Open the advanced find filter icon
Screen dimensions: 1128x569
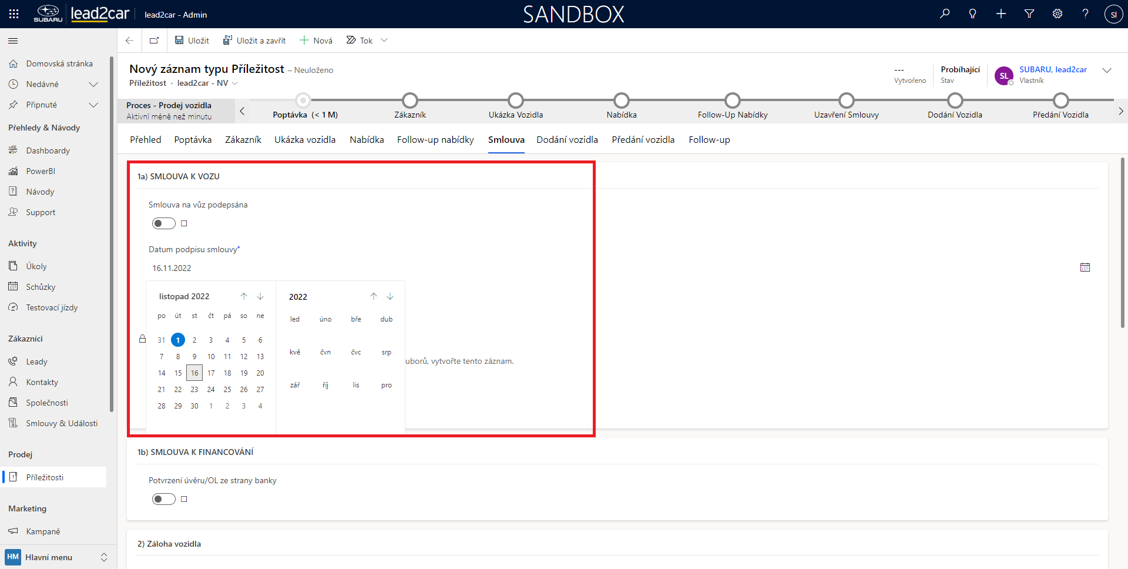[x=1029, y=14]
